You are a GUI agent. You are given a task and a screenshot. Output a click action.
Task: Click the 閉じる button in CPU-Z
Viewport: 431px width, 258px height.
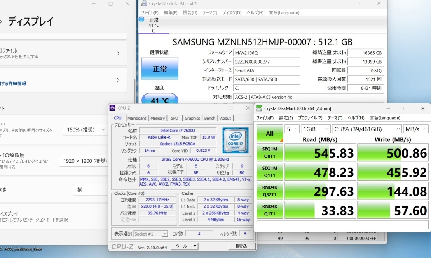coord(241,246)
